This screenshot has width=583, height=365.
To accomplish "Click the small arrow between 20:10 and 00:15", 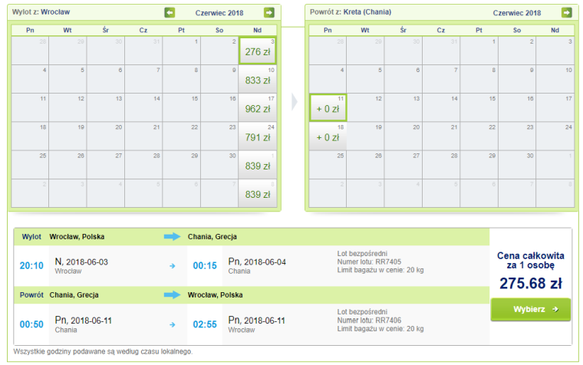I will click(x=173, y=265).
